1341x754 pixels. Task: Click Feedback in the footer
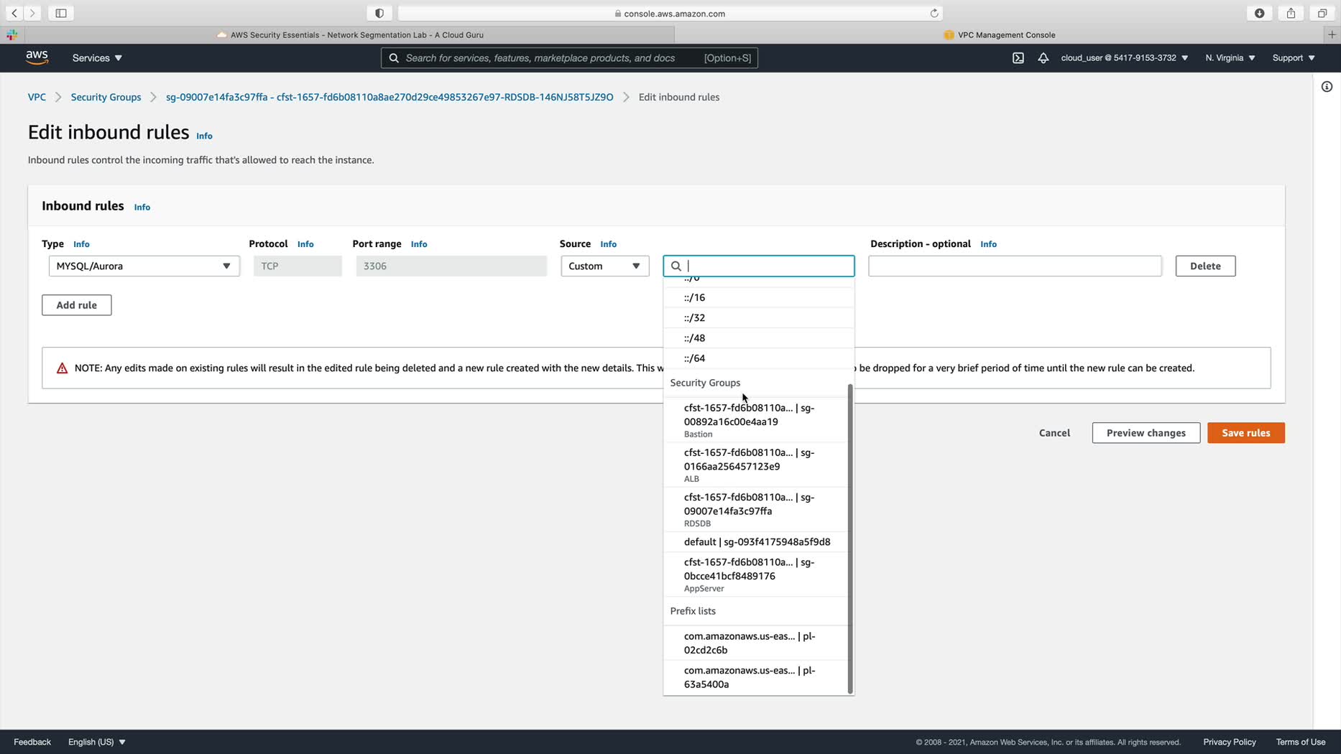click(32, 742)
